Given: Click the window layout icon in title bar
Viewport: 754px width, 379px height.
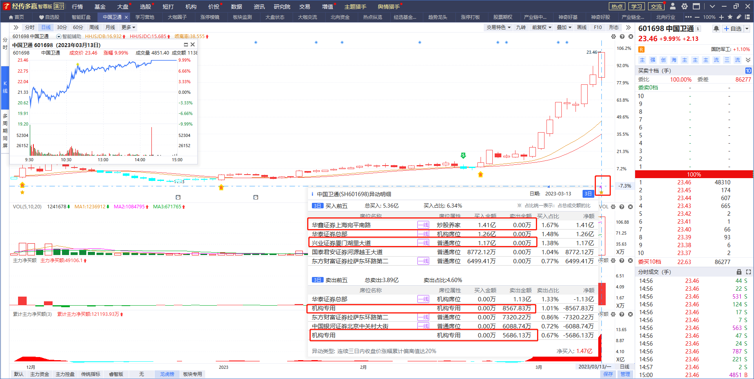Looking at the screenshot, I should (696, 6).
